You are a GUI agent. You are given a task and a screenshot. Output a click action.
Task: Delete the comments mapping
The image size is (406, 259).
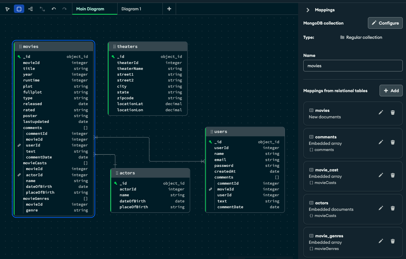click(393, 142)
